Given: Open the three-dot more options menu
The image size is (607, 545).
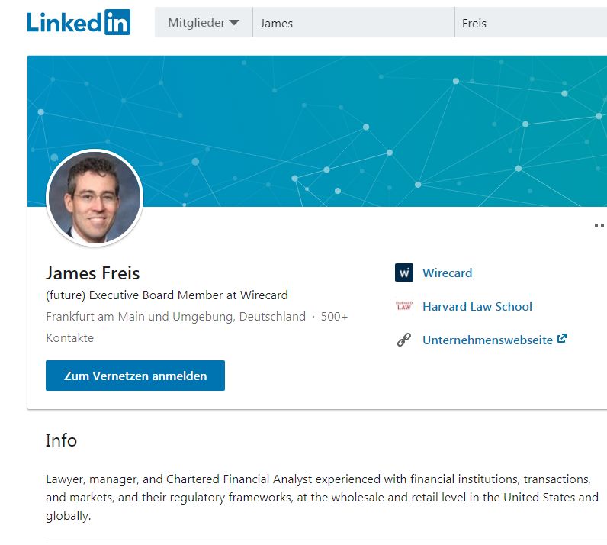Looking at the screenshot, I should point(599,225).
